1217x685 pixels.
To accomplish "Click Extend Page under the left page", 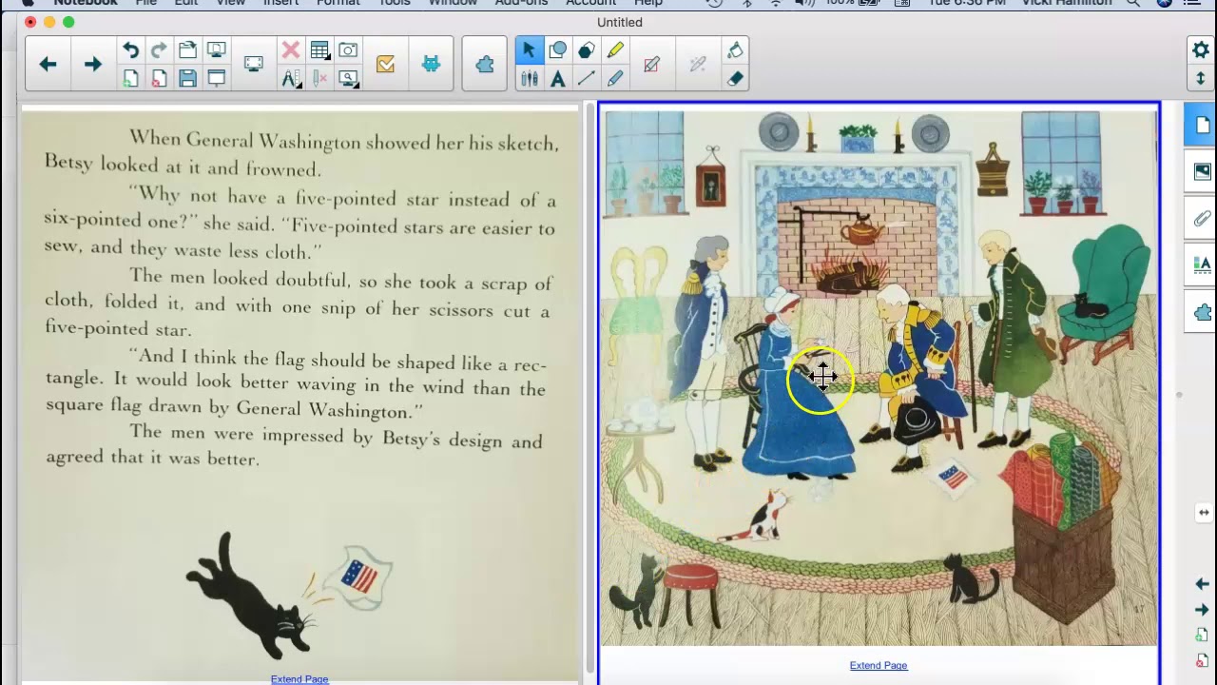I will (x=299, y=679).
